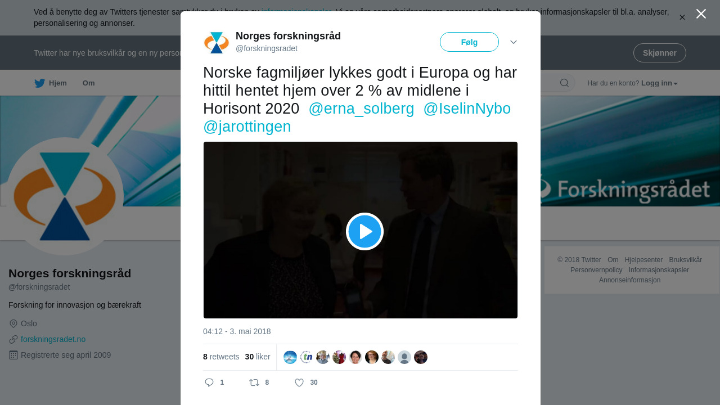
Task: Open the Logg inn dropdown
Action: coord(659,83)
